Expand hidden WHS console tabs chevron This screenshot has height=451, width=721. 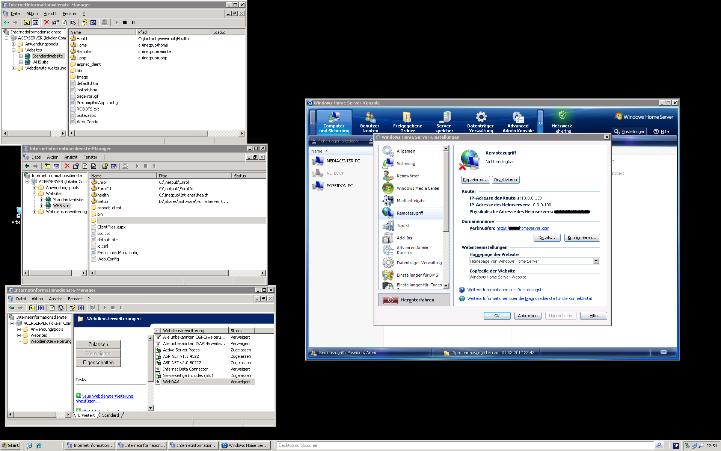(x=540, y=123)
